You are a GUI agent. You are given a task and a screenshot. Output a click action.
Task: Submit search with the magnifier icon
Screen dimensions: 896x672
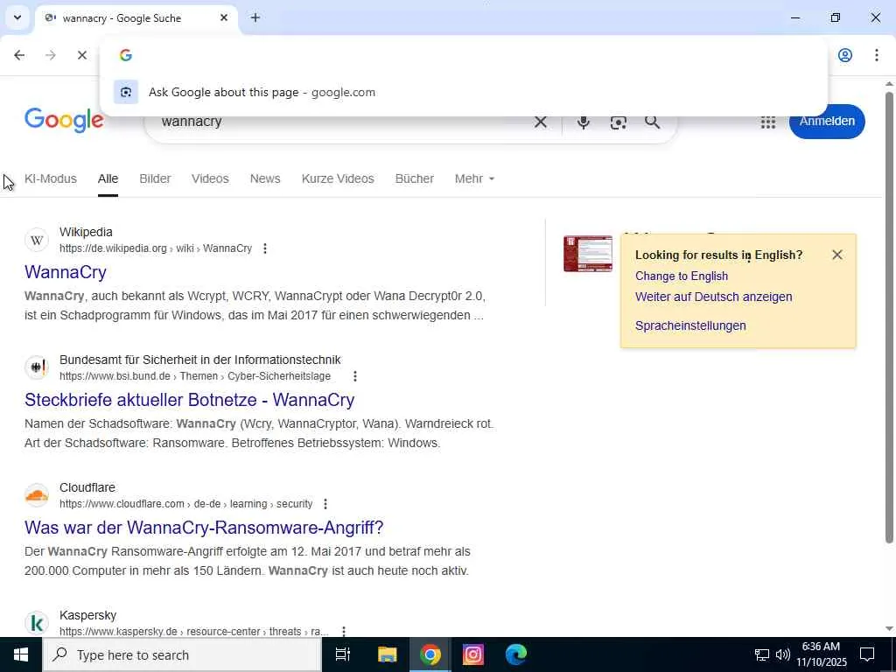652,122
